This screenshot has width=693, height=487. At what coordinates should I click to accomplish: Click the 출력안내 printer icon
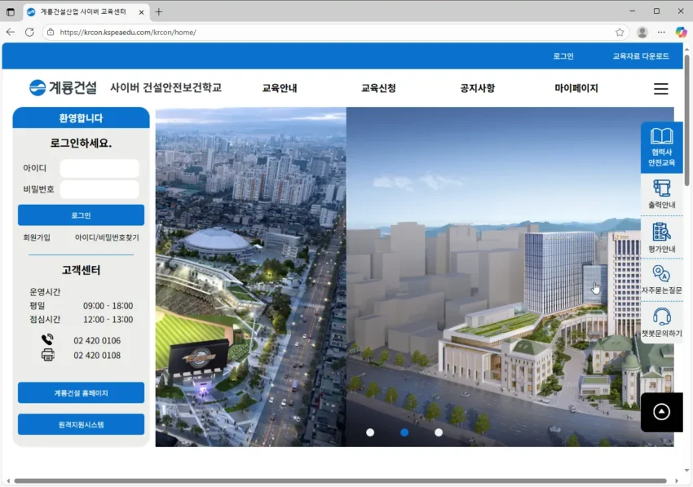[x=661, y=188]
